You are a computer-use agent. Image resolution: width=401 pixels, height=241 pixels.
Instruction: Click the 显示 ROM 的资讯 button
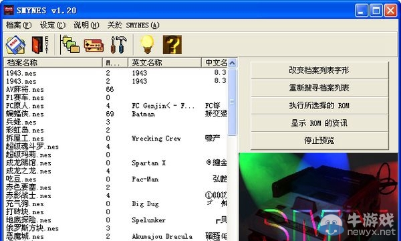click(319, 123)
